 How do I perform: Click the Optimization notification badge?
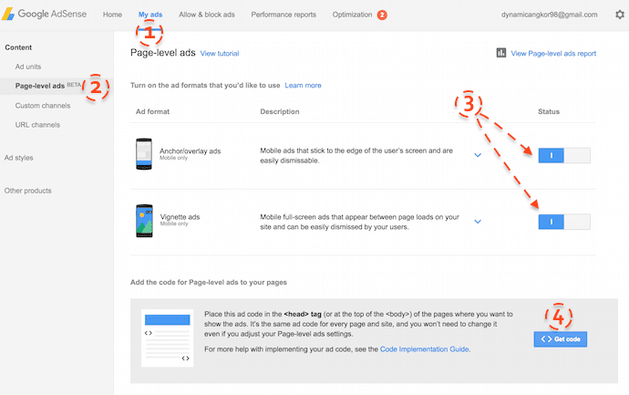382,15
